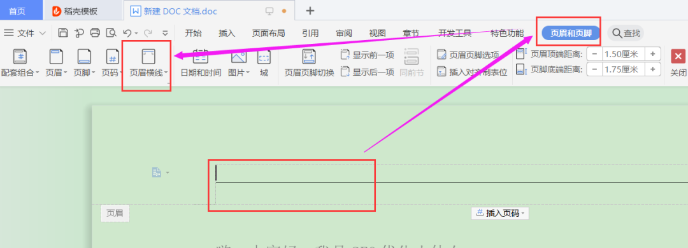Expand the 页眉 dropdown arrow in ribbon
688x248 pixels.
pyautogui.click(x=66, y=72)
